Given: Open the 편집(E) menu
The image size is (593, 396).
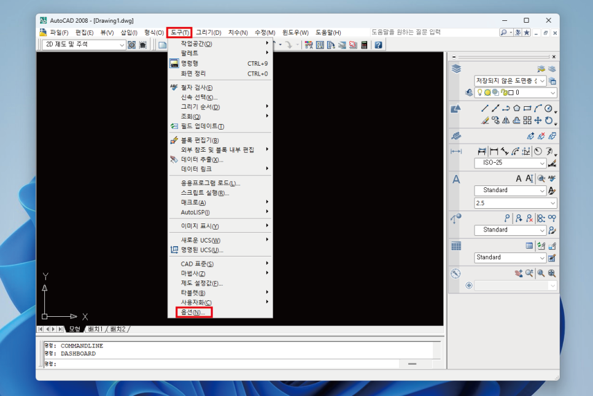Looking at the screenshot, I should point(84,33).
